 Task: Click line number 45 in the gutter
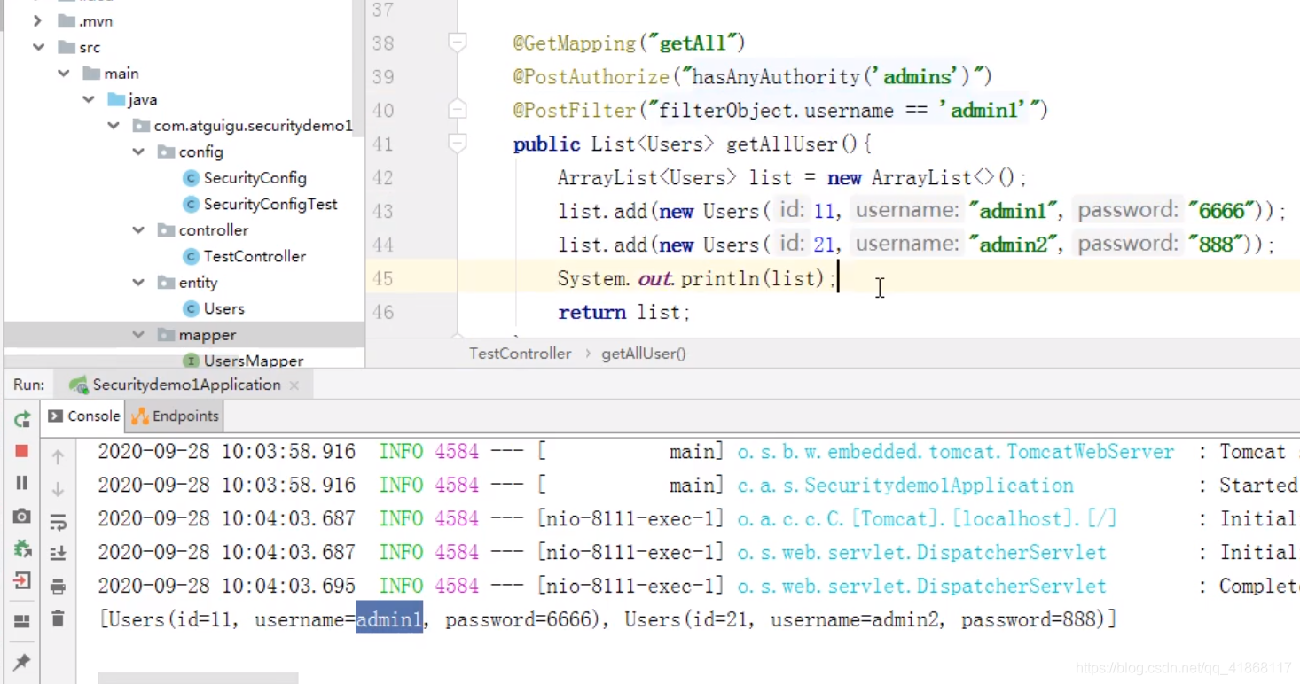(x=382, y=278)
